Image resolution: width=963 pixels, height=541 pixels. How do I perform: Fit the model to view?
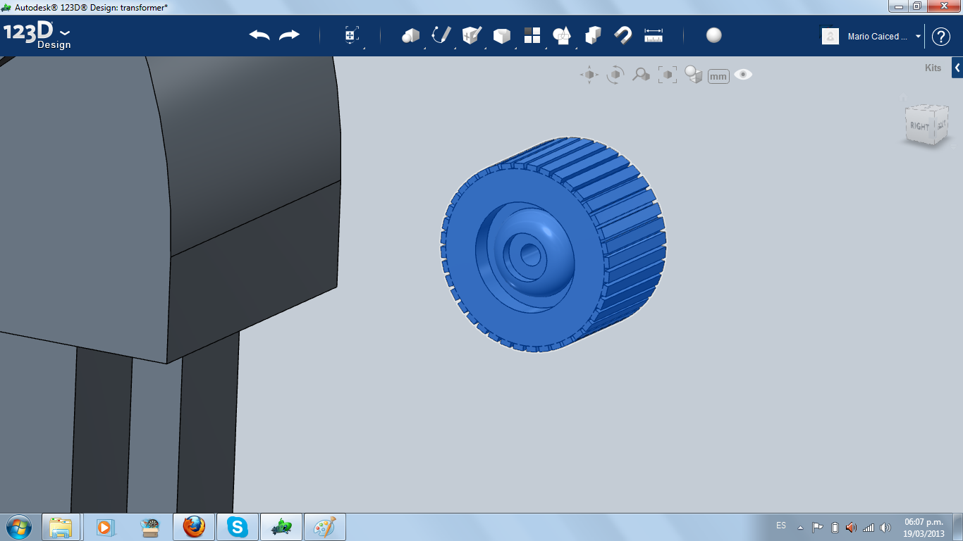[x=667, y=75]
